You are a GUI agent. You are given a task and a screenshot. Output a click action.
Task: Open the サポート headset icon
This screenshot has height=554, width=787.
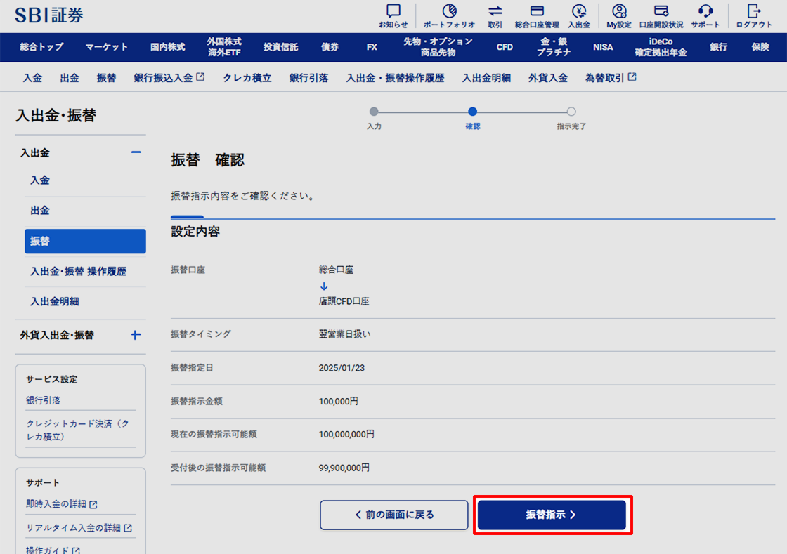tap(705, 12)
